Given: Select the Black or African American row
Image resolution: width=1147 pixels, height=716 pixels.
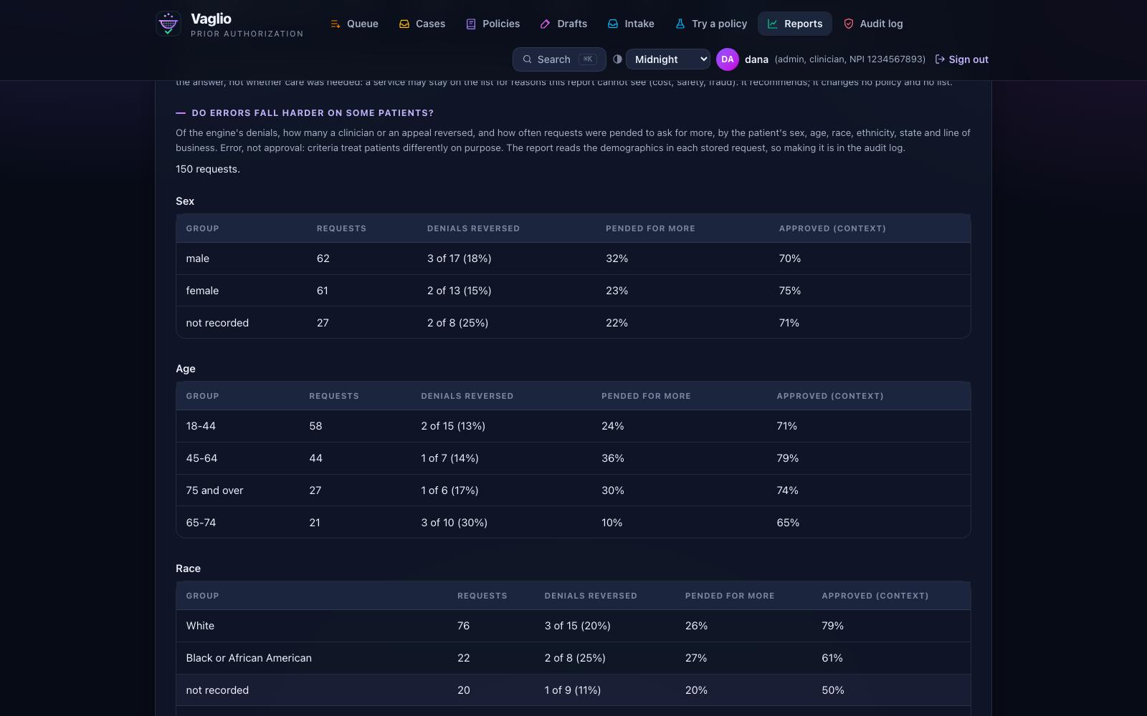Looking at the screenshot, I should (x=573, y=658).
